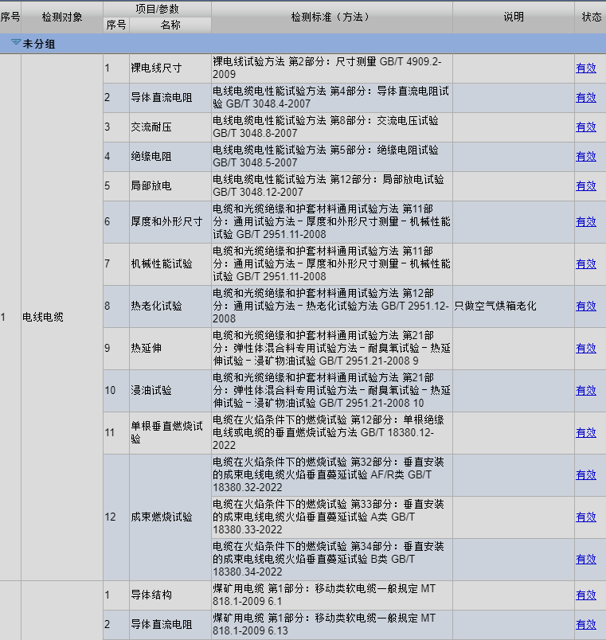Viewport: 606px width, 640px height.
Task: Select the 厚度和外形尺寸 name cell
Action: (170, 221)
